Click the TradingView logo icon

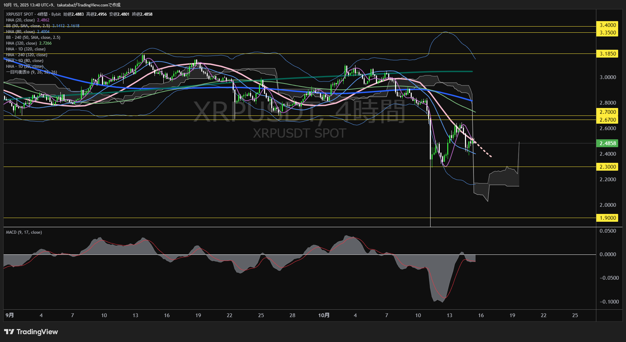click(9, 332)
